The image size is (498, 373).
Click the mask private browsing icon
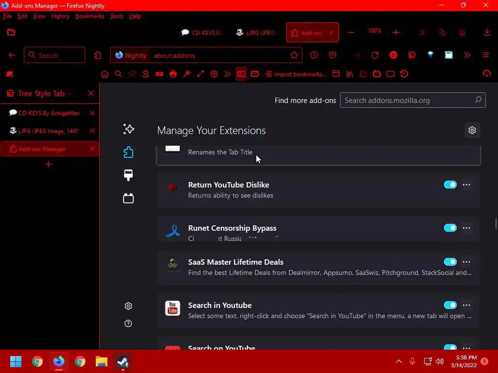pos(160,74)
